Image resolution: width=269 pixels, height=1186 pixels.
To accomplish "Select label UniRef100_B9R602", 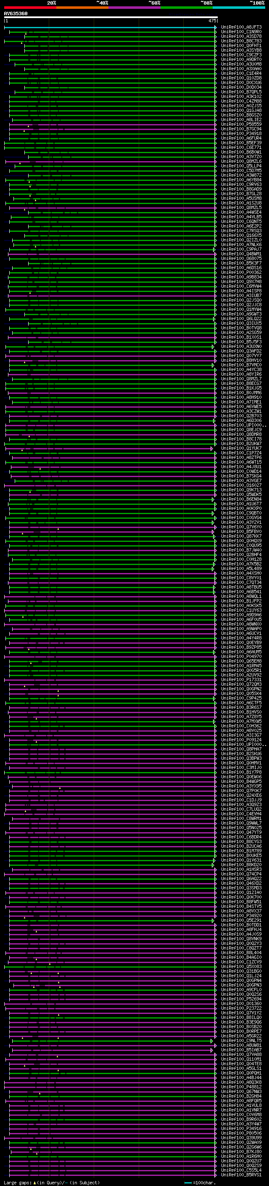I will point(241,1119).
